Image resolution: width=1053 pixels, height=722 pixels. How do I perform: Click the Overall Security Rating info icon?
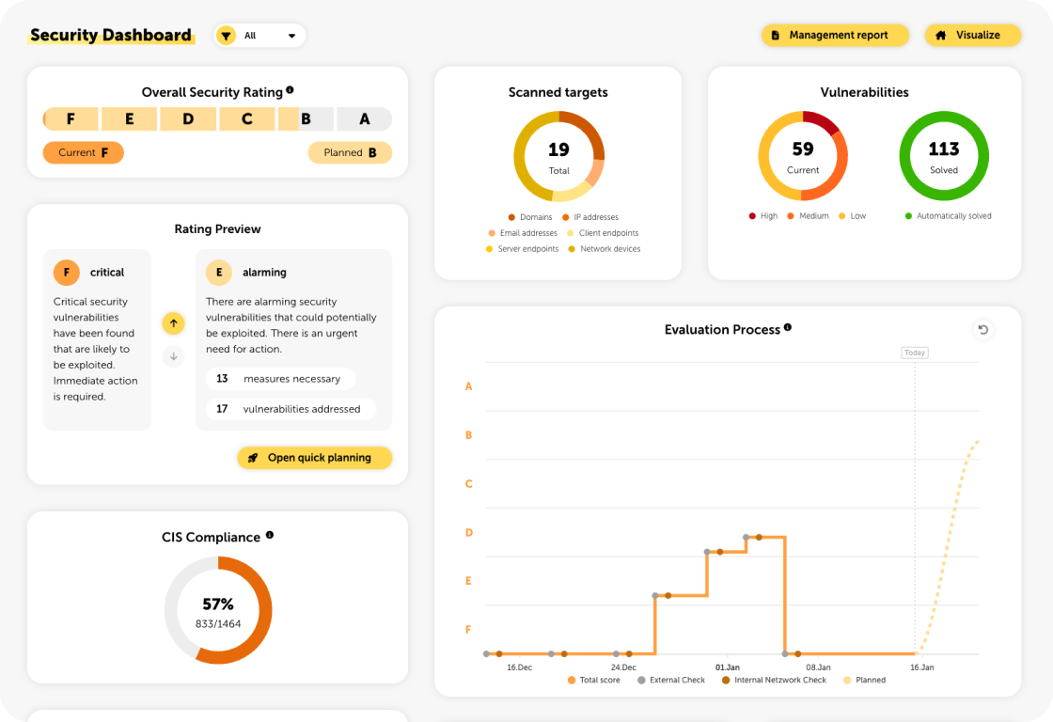click(x=291, y=88)
